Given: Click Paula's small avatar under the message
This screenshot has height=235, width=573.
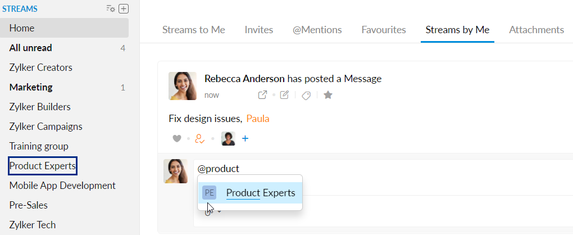Looking at the screenshot, I should (228, 138).
